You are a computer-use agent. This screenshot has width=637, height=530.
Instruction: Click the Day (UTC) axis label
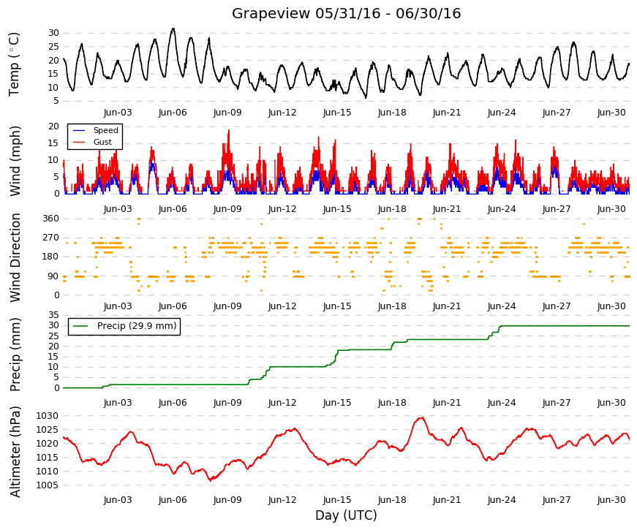pos(346,515)
